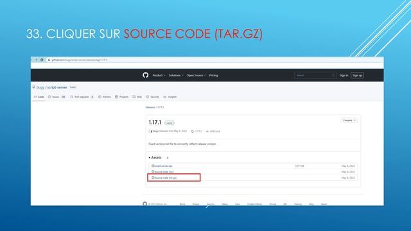Reload the page with browser refresh icon

42,60
